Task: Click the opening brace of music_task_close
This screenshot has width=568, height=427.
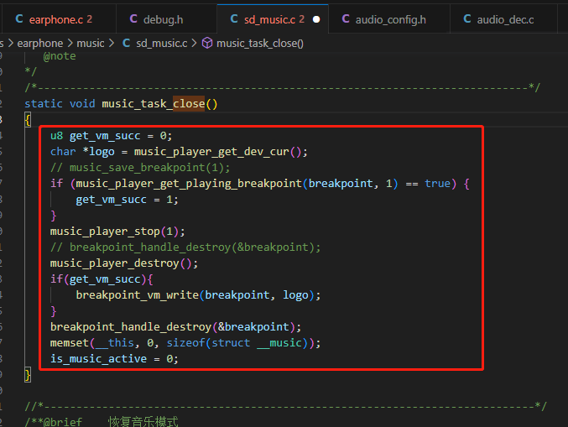Action: [28, 119]
